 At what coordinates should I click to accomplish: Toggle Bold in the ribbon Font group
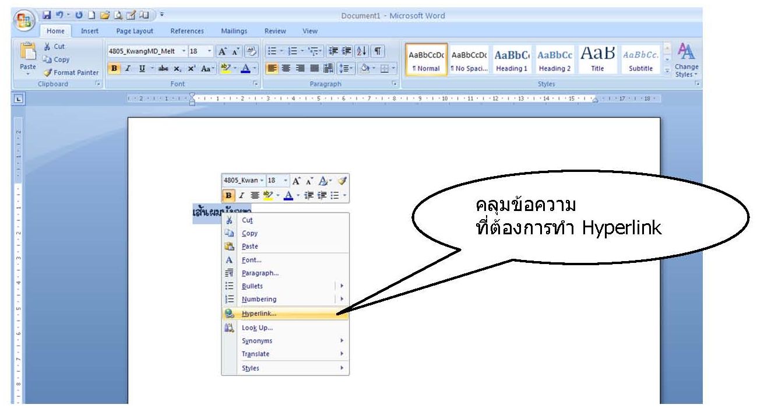click(114, 68)
